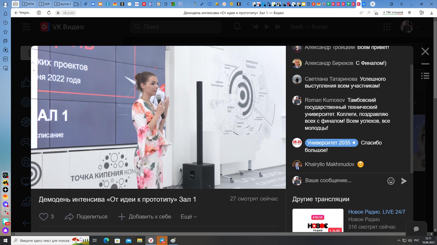The height and width of the screenshot is (245, 437).
Task: Open Светлана Татаринова profile name
Action: point(331,79)
